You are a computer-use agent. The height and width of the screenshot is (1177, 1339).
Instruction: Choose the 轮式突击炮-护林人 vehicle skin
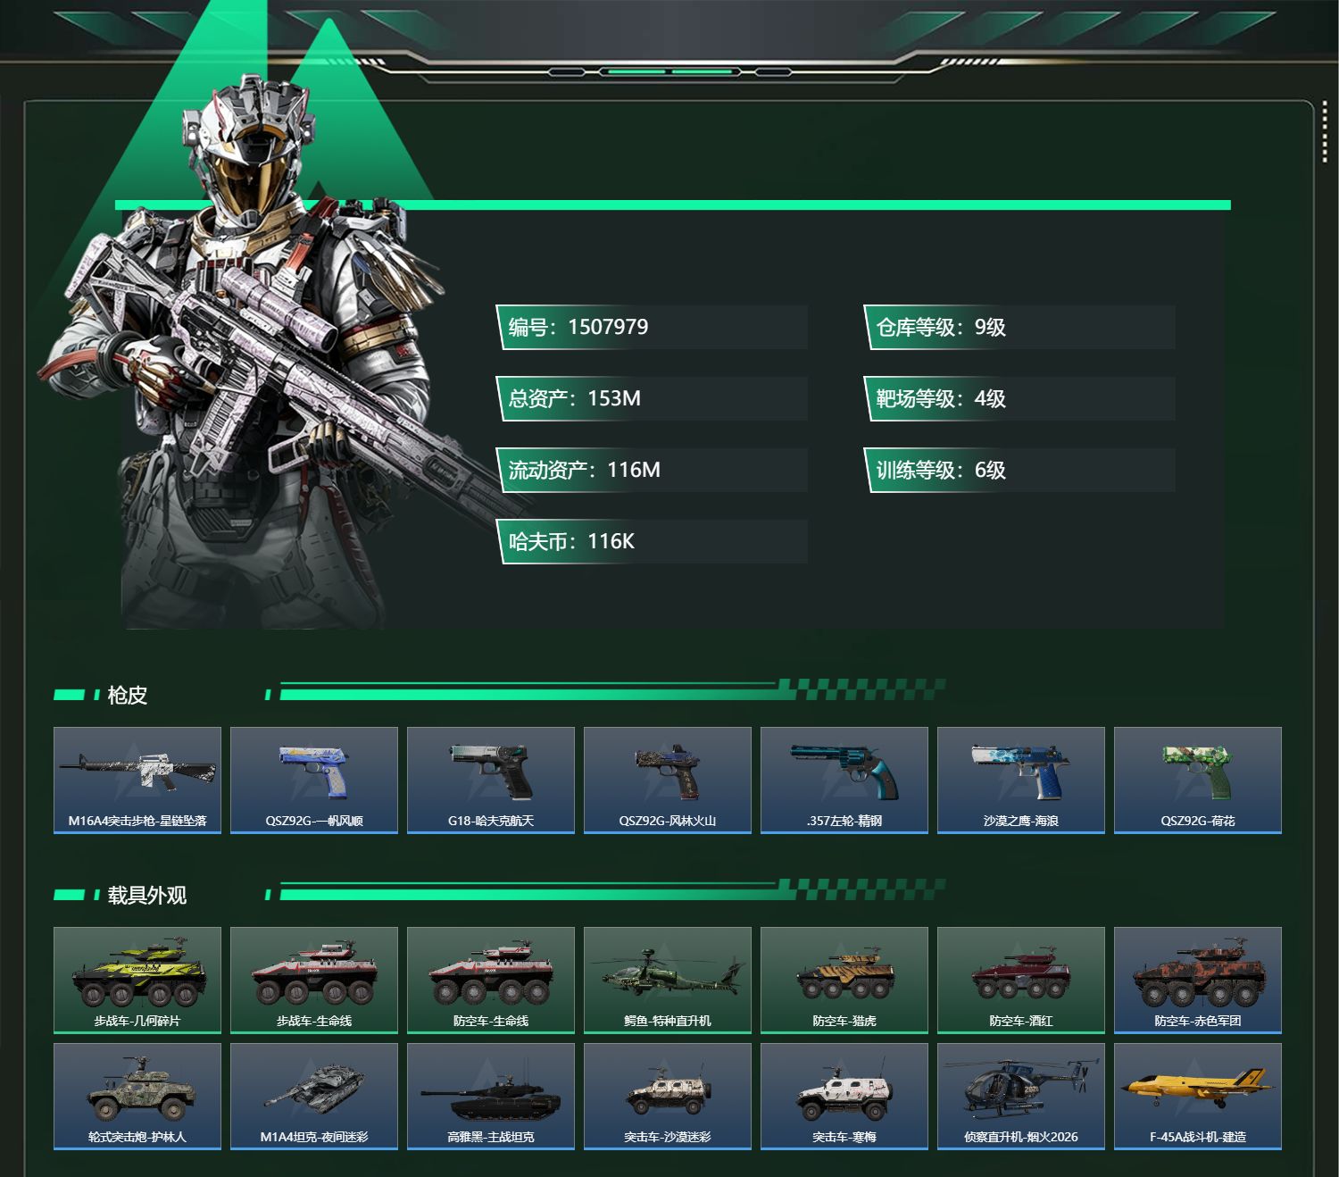coord(137,1097)
